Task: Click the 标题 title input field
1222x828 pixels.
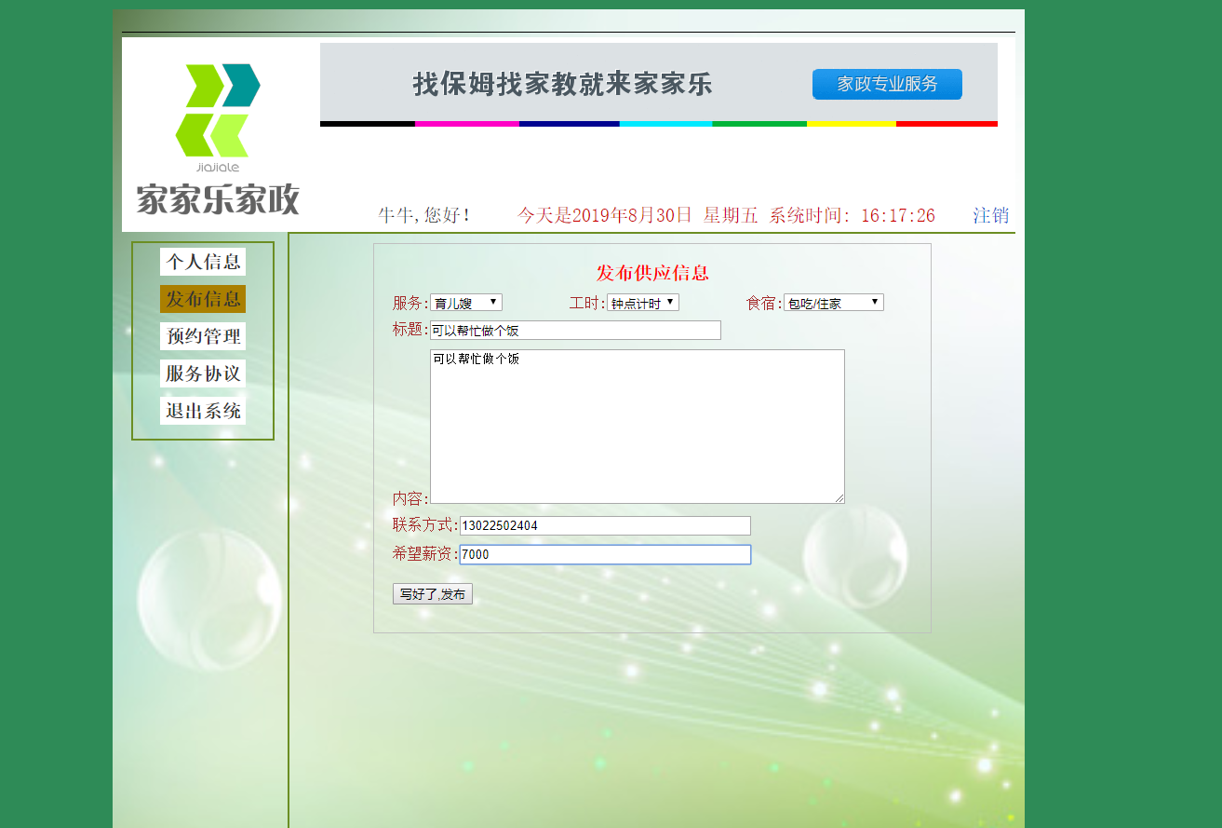Action: (x=575, y=330)
